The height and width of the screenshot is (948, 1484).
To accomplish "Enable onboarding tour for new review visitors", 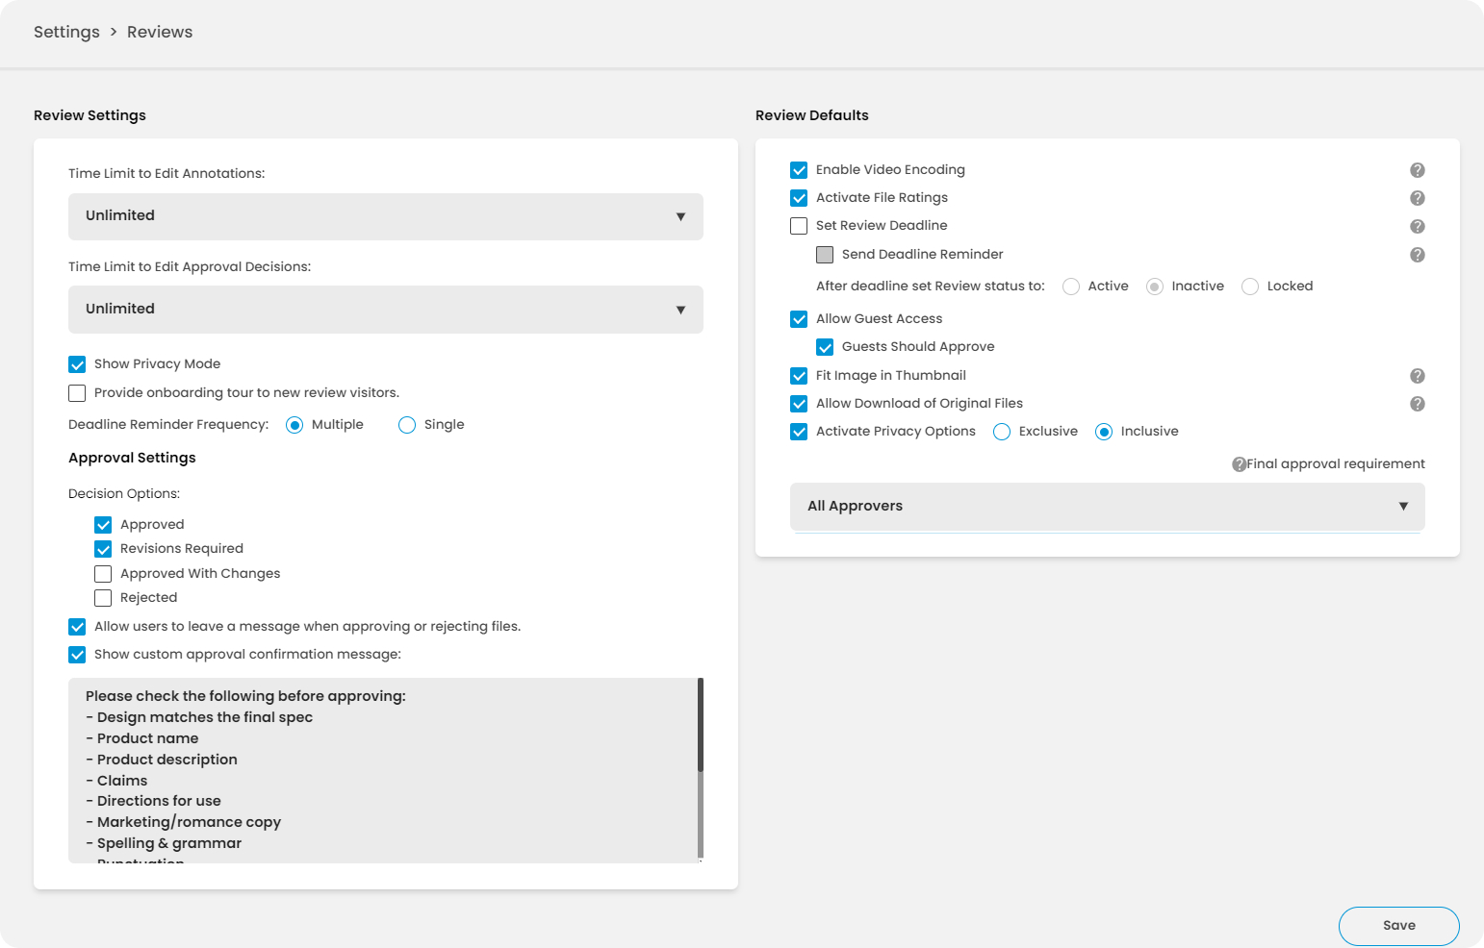I will (x=77, y=393).
